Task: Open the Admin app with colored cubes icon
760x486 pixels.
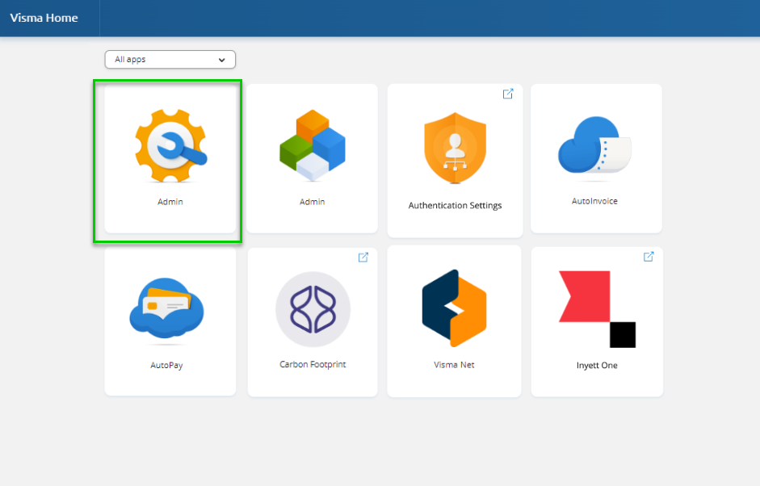Action: tap(313, 145)
